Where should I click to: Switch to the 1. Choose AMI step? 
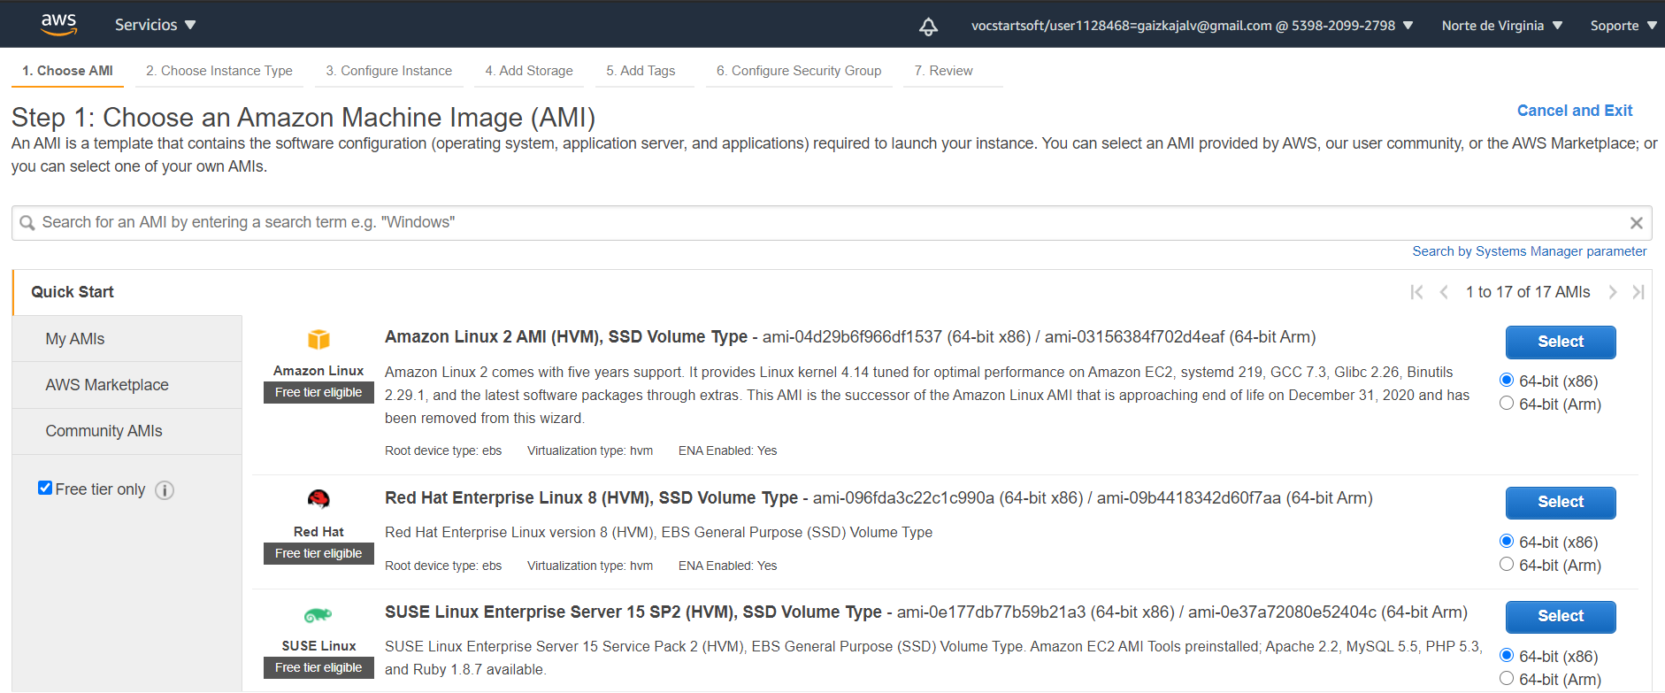click(67, 71)
